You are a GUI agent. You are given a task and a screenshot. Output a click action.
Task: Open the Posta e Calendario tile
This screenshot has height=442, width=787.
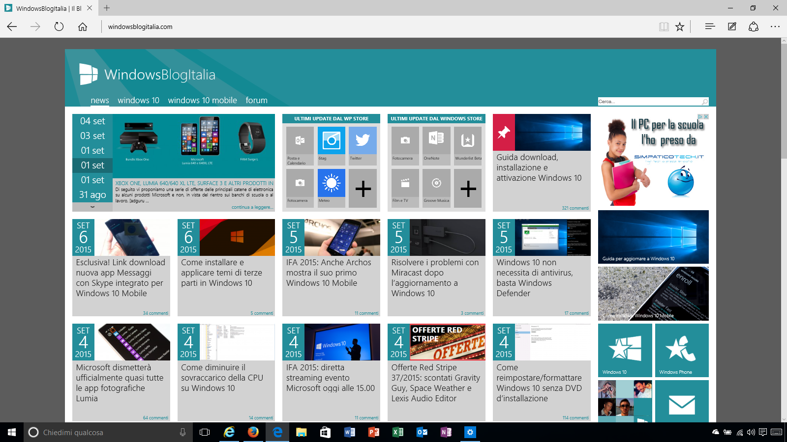point(300,146)
